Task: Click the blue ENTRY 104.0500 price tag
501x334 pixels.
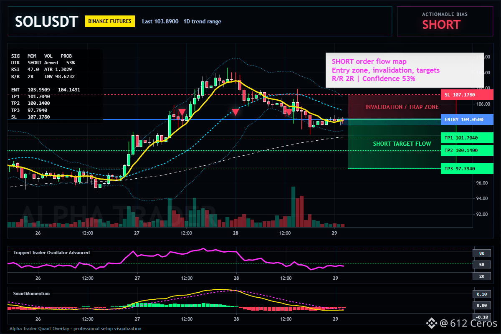Action: (467, 119)
